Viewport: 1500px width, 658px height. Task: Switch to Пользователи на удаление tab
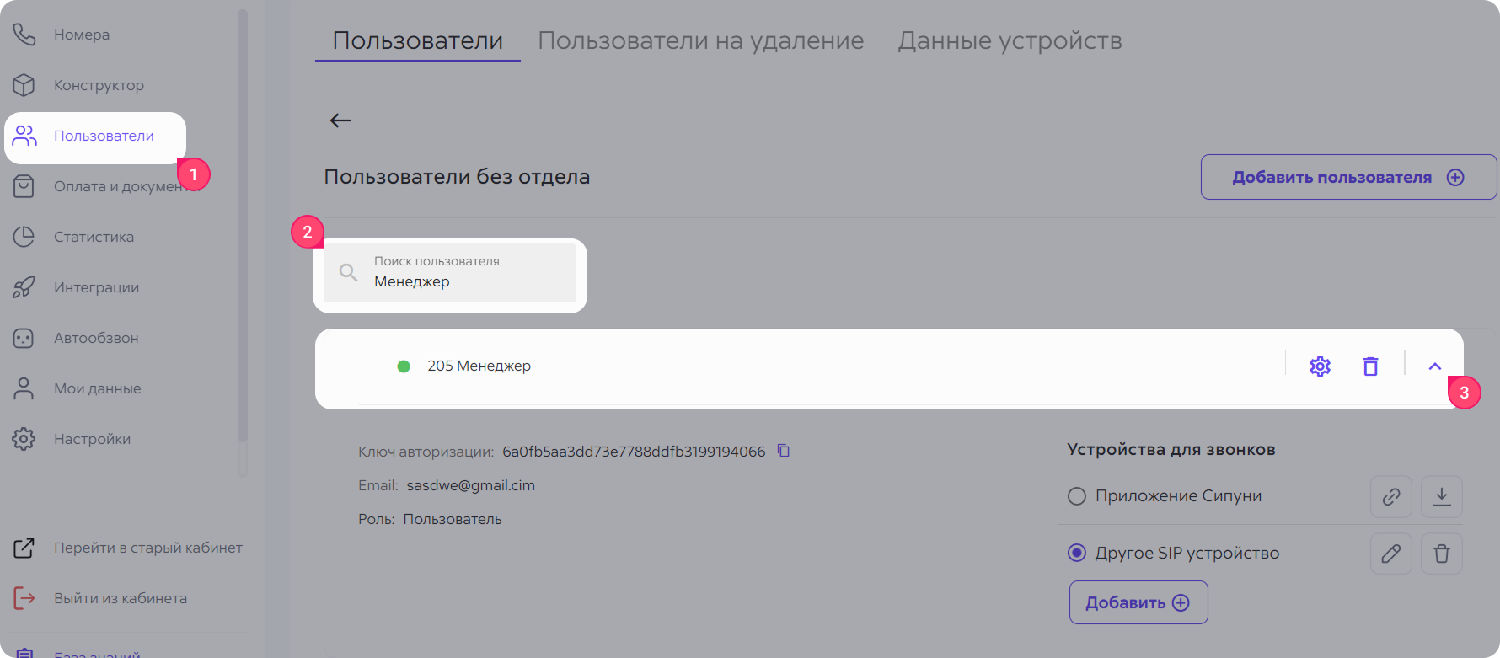(x=700, y=40)
